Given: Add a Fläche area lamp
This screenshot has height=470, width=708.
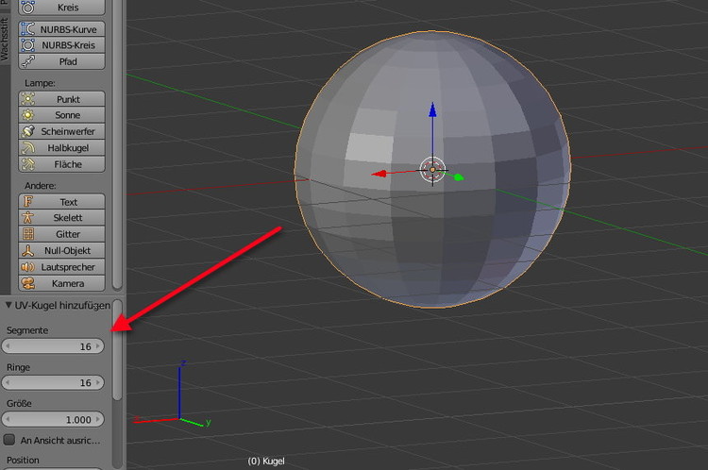Looking at the screenshot, I should (62, 164).
